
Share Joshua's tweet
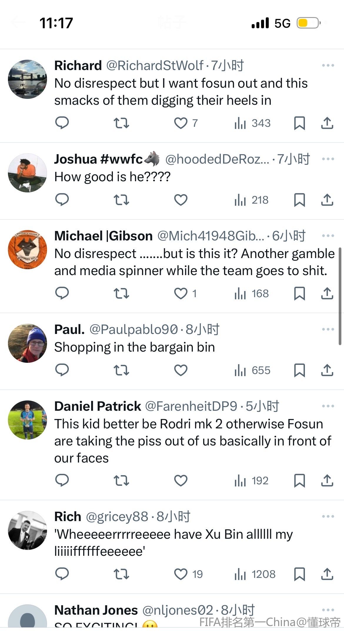pyautogui.click(x=327, y=200)
